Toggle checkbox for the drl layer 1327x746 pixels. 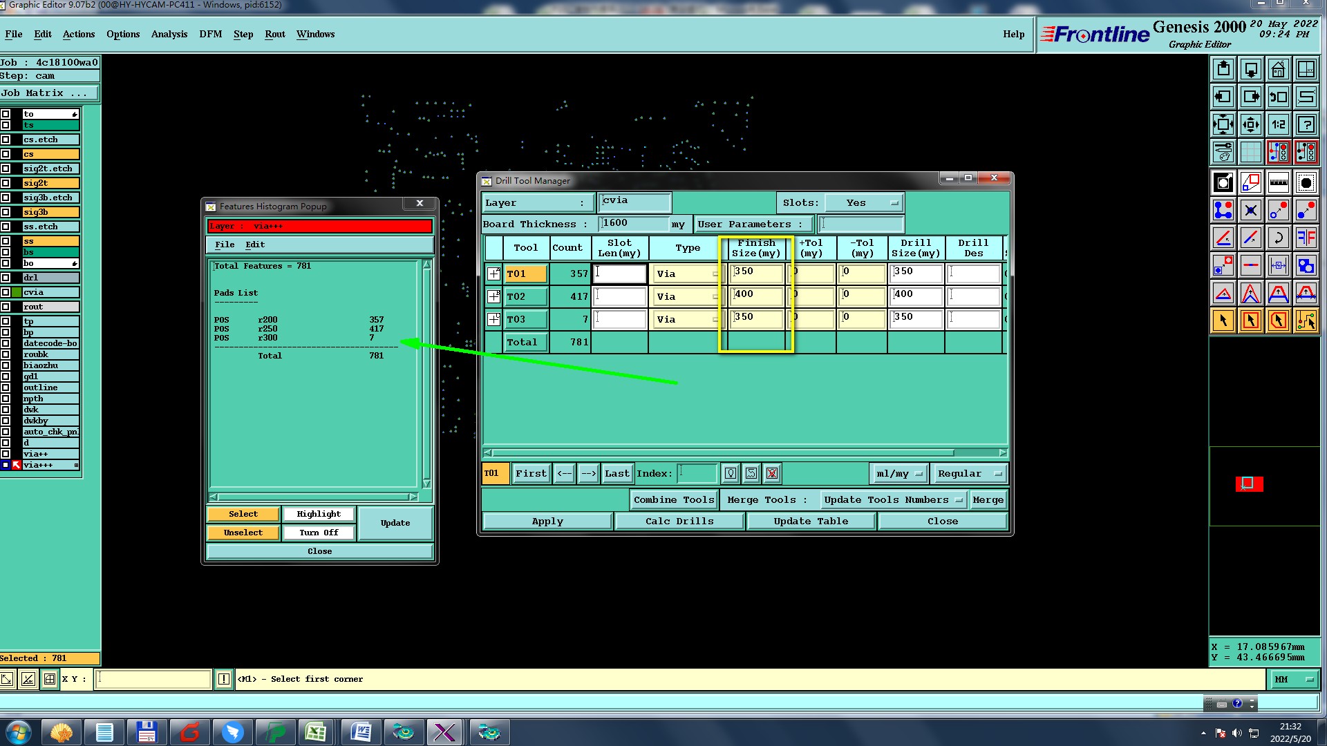[6, 278]
